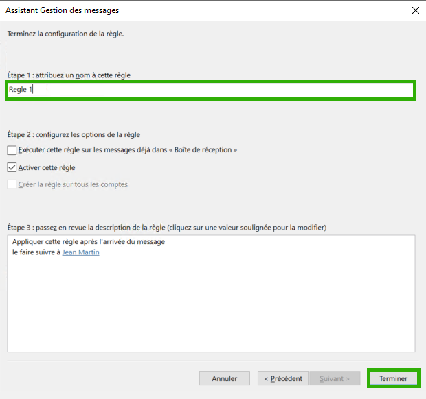Toggle Créer la règle sur tous les comptes
The width and height of the screenshot is (426, 399).
(x=12, y=184)
